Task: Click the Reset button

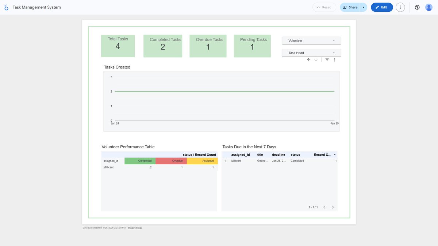Action: [x=324, y=7]
